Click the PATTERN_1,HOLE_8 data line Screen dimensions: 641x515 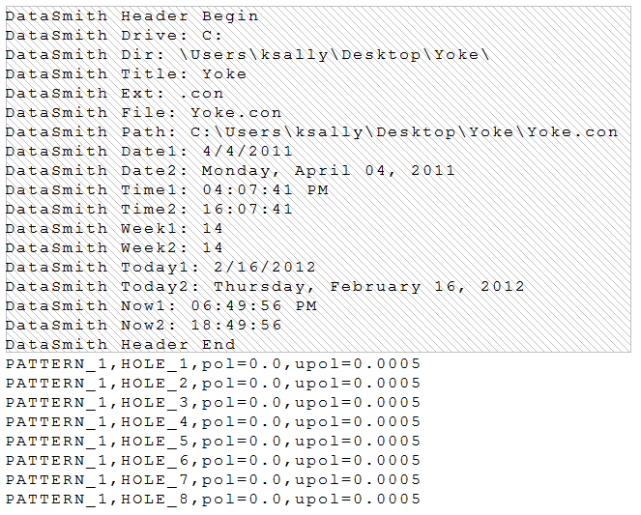click(213, 499)
